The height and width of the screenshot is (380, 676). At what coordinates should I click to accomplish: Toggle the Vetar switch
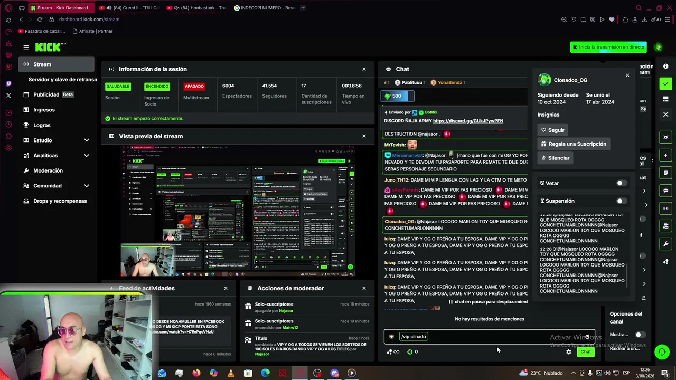click(622, 183)
